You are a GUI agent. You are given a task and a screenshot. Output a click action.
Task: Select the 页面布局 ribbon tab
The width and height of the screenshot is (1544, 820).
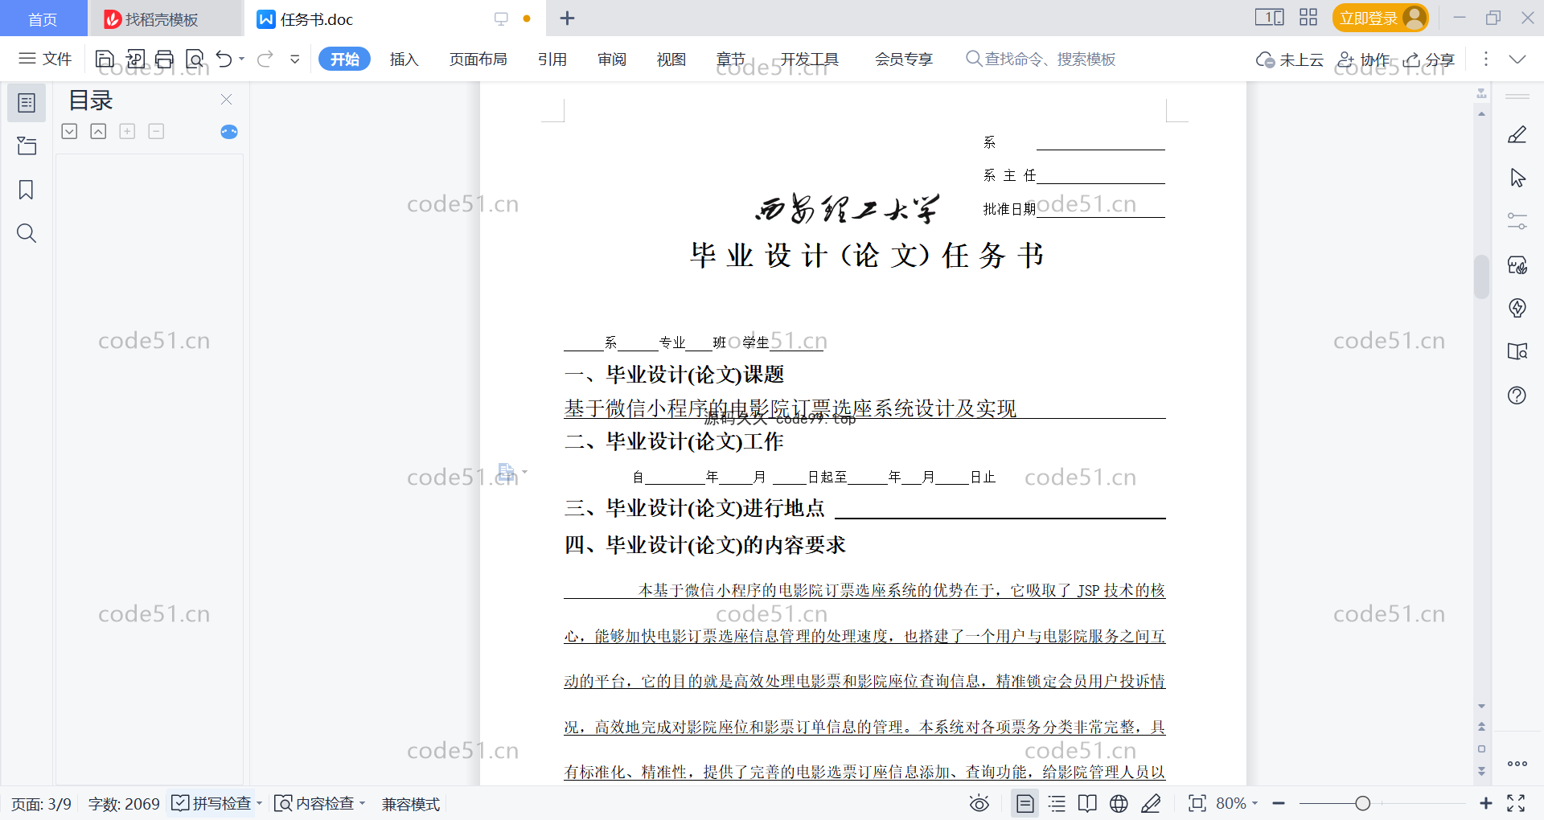[478, 59]
